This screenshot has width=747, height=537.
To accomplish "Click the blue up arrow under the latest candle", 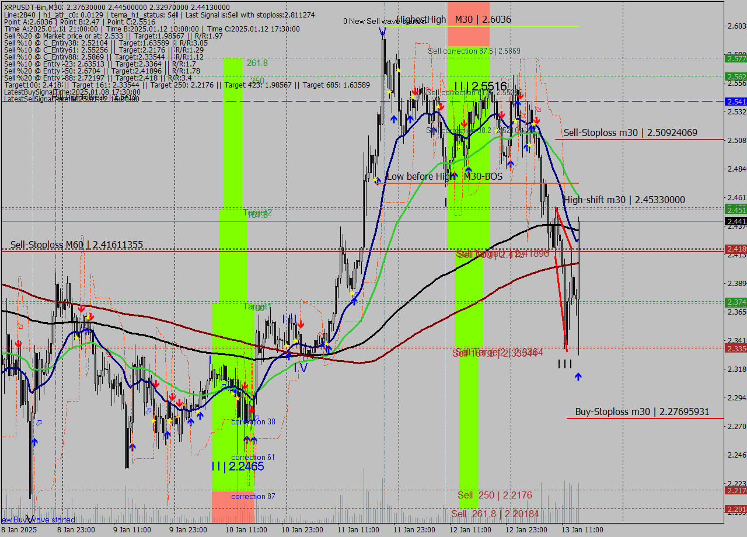I will click(578, 377).
